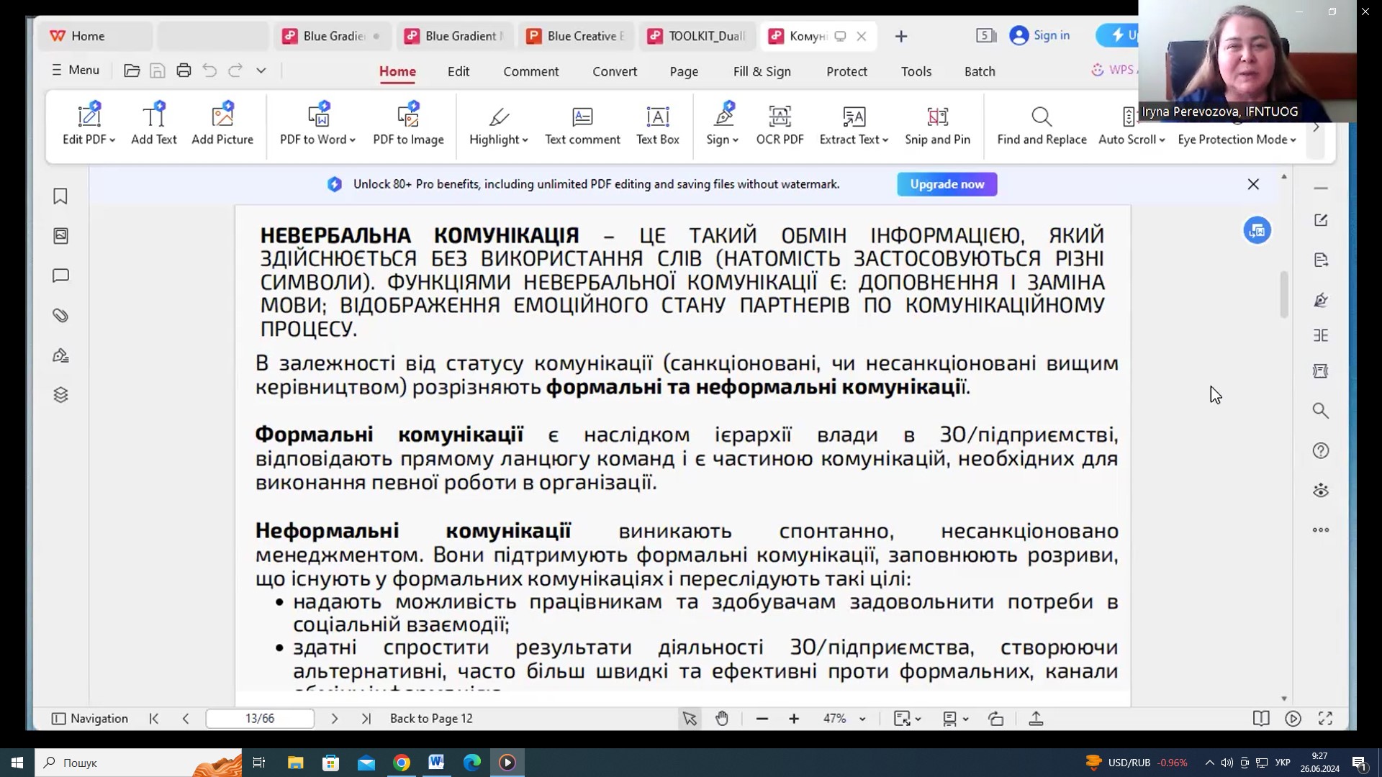
Task: Start slideshow play mode
Action: click(x=1293, y=718)
